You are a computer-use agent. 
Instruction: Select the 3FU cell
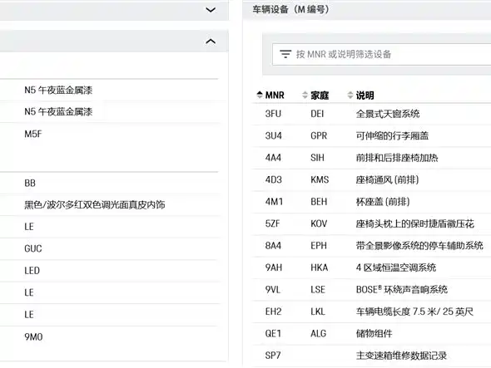point(273,114)
